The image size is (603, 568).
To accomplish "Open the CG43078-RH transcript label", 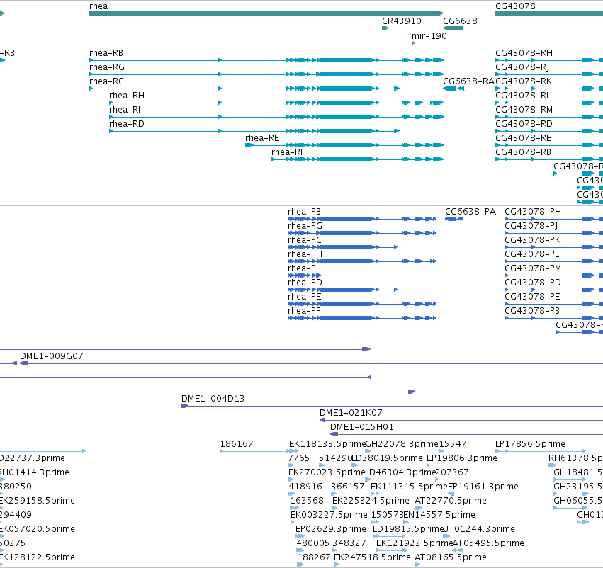I will pos(524,53).
